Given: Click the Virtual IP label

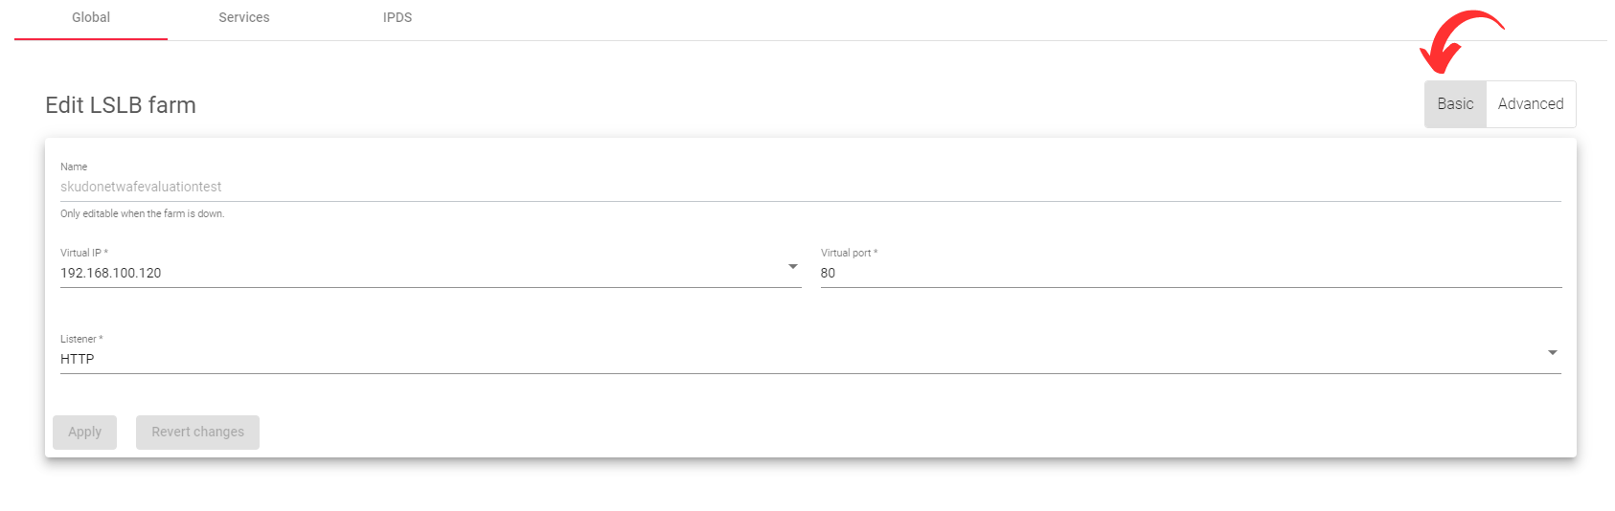Looking at the screenshot, I should tap(84, 253).
